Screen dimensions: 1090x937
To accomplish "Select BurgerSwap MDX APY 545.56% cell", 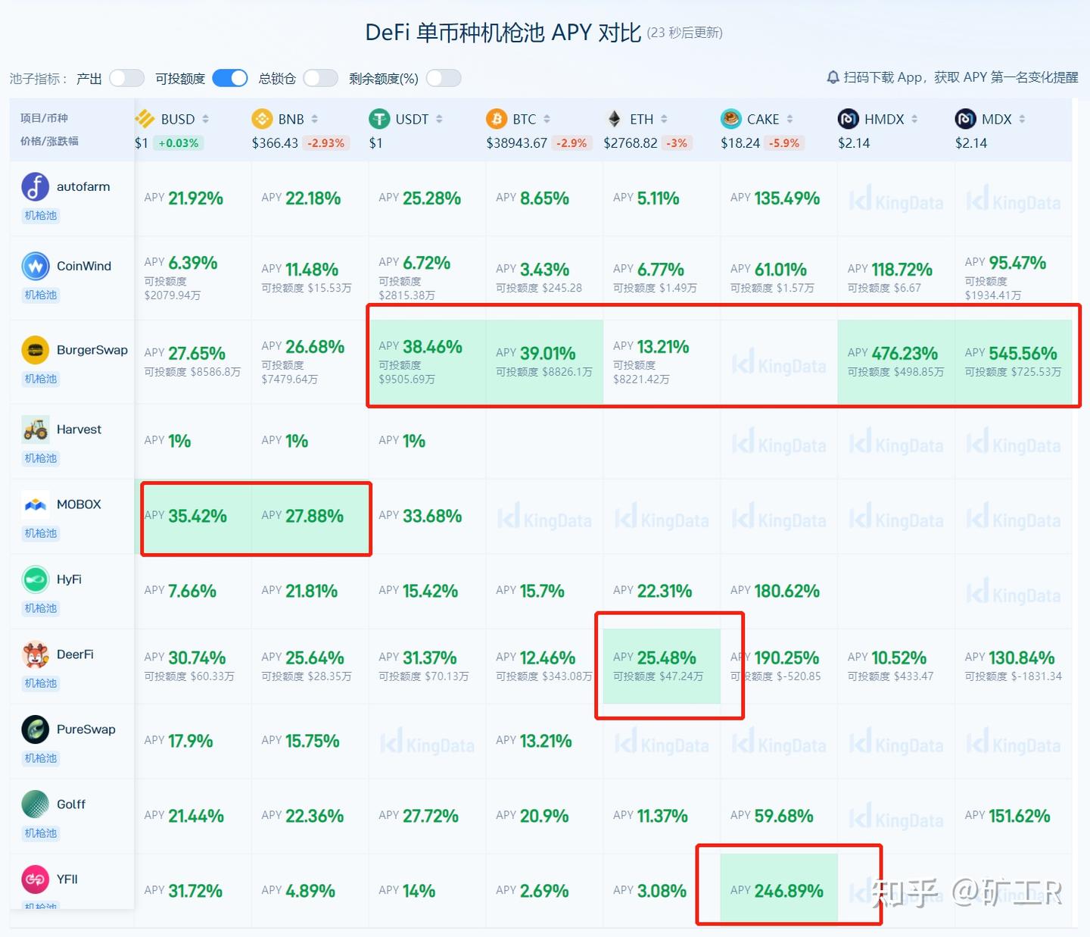I will (x=1014, y=362).
